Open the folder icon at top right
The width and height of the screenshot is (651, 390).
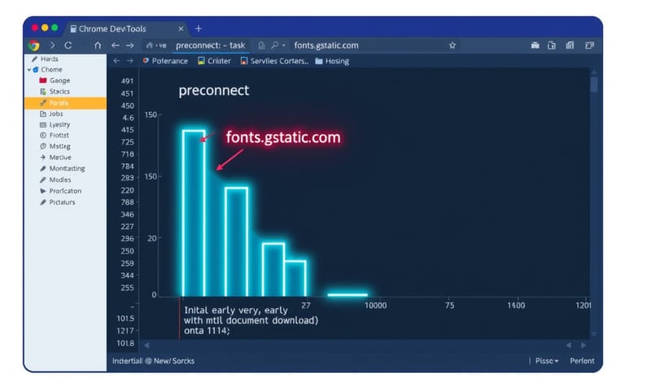(535, 45)
